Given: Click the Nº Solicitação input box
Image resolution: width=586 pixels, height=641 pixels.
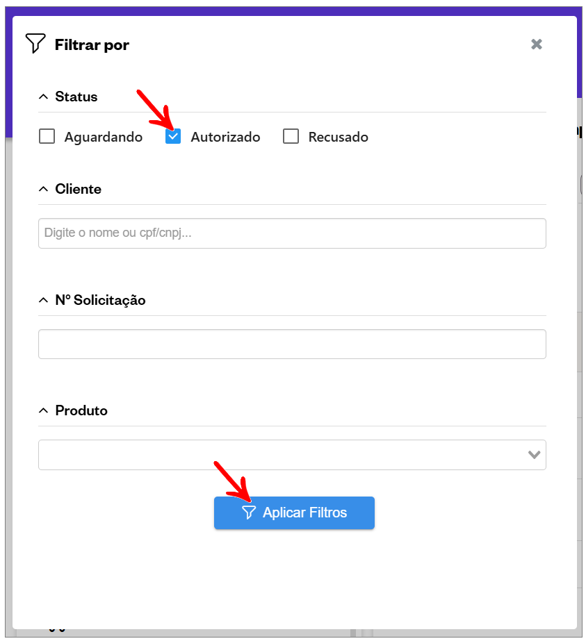Looking at the screenshot, I should click(x=292, y=344).
